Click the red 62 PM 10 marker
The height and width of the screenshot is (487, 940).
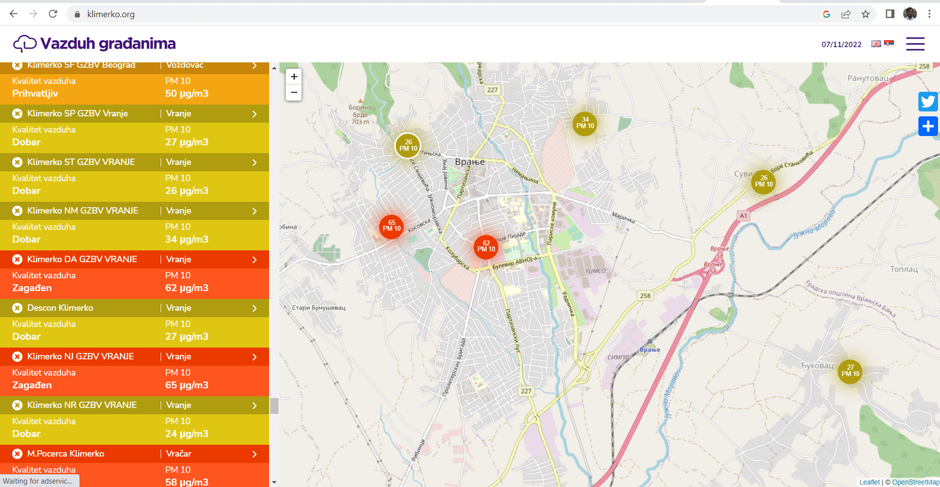point(486,247)
